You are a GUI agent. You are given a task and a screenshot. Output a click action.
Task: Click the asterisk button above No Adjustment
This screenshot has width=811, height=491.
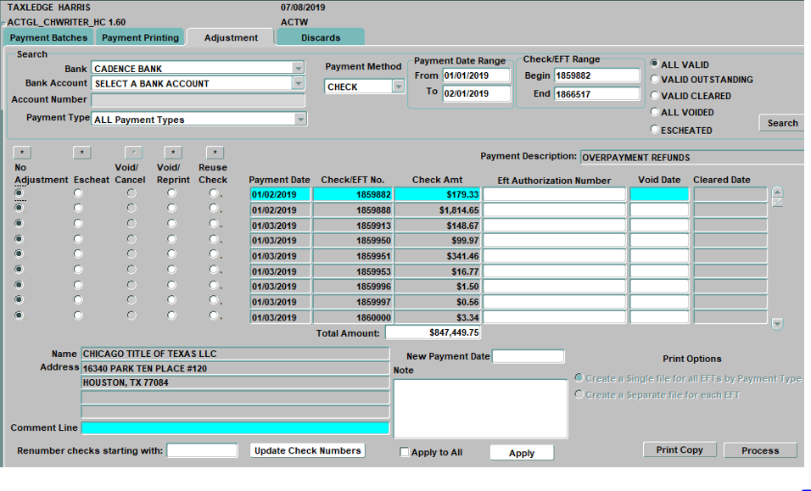click(22, 153)
